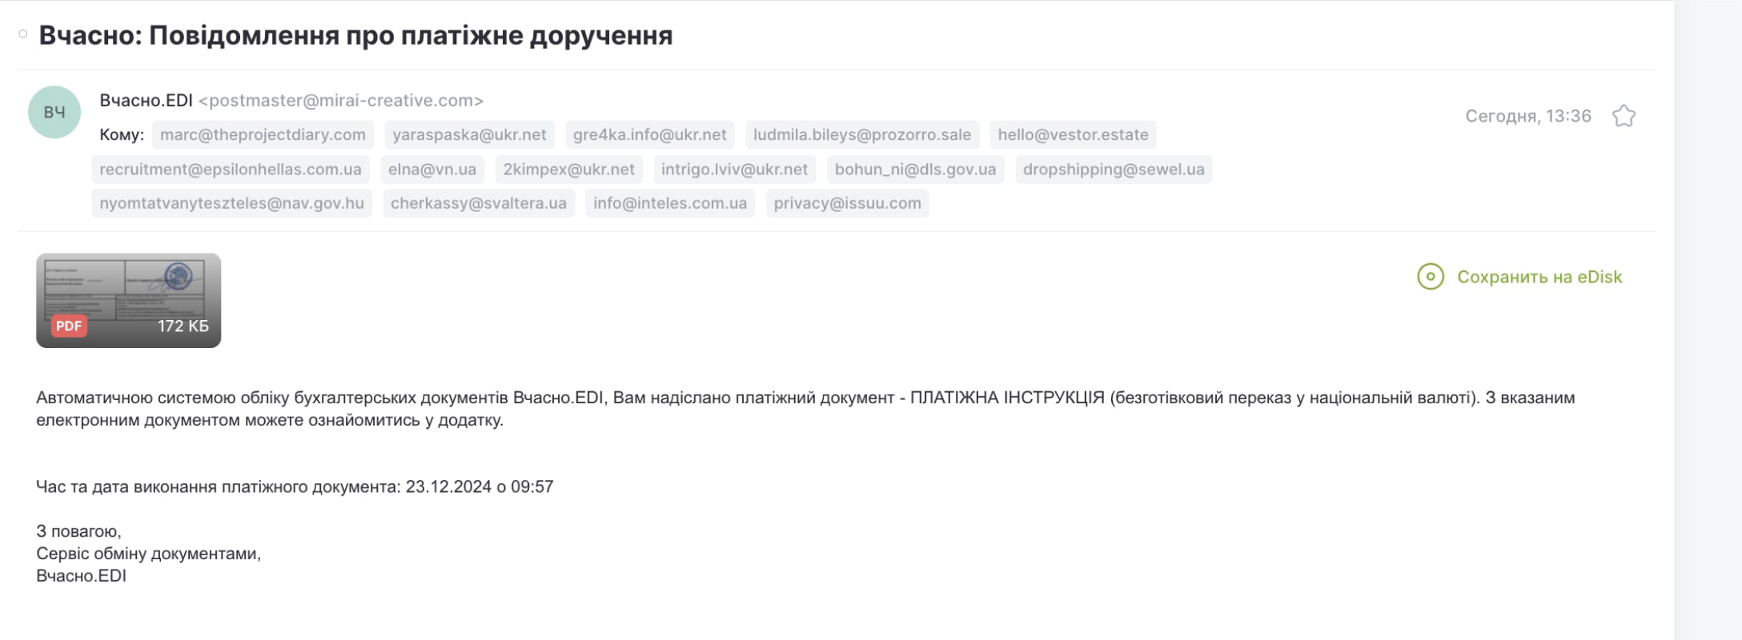This screenshot has height=640, width=1742.
Task: Select hello@vestor.estate recipient chip
Action: coord(1073,134)
